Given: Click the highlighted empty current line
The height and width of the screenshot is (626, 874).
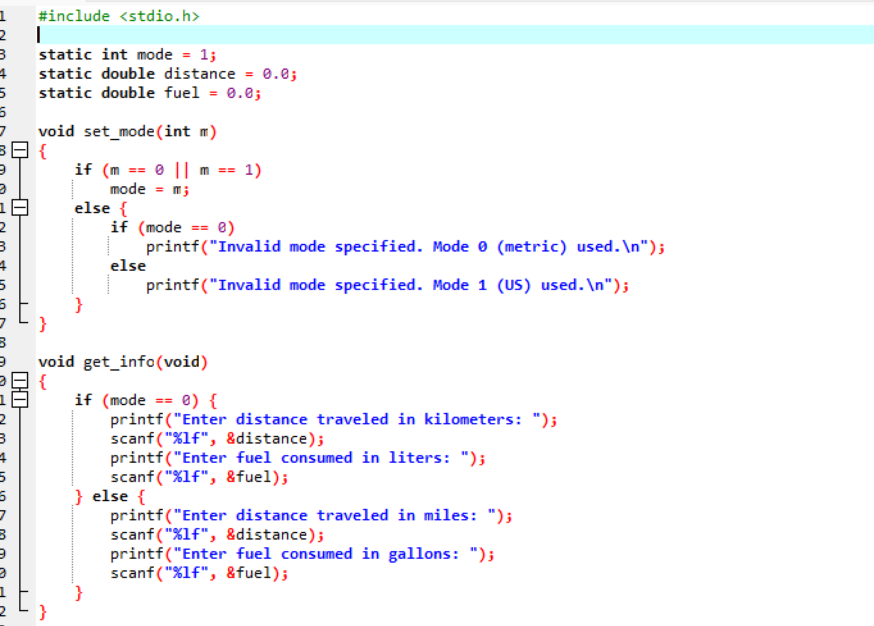Looking at the screenshot, I should pos(455,35).
